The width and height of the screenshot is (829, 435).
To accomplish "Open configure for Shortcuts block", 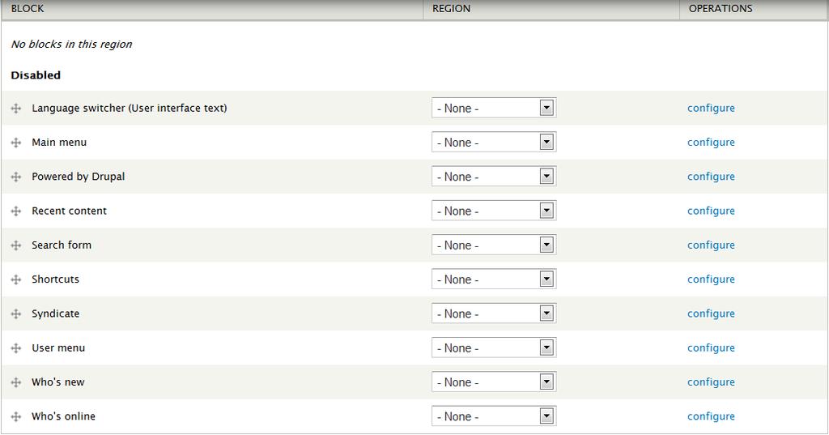I will click(x=711, y=279).
